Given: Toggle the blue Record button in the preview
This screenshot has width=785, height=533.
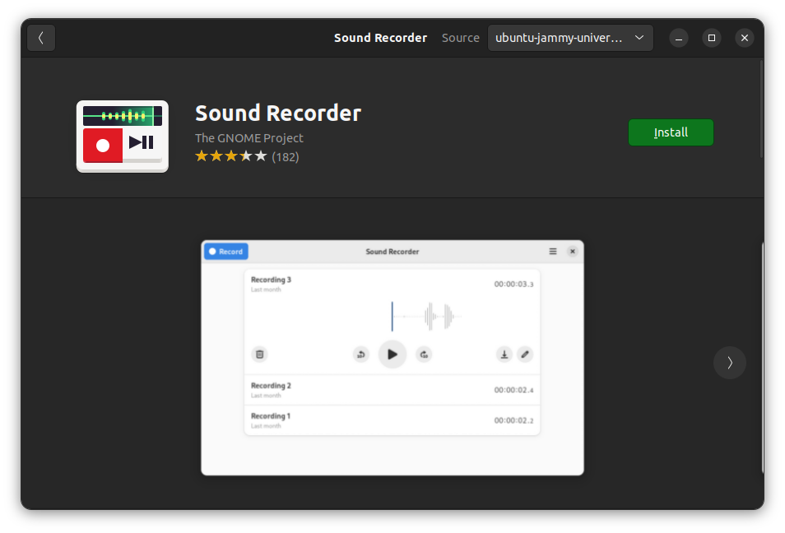Looking at the screenshot, I should (x=225, y=252).
